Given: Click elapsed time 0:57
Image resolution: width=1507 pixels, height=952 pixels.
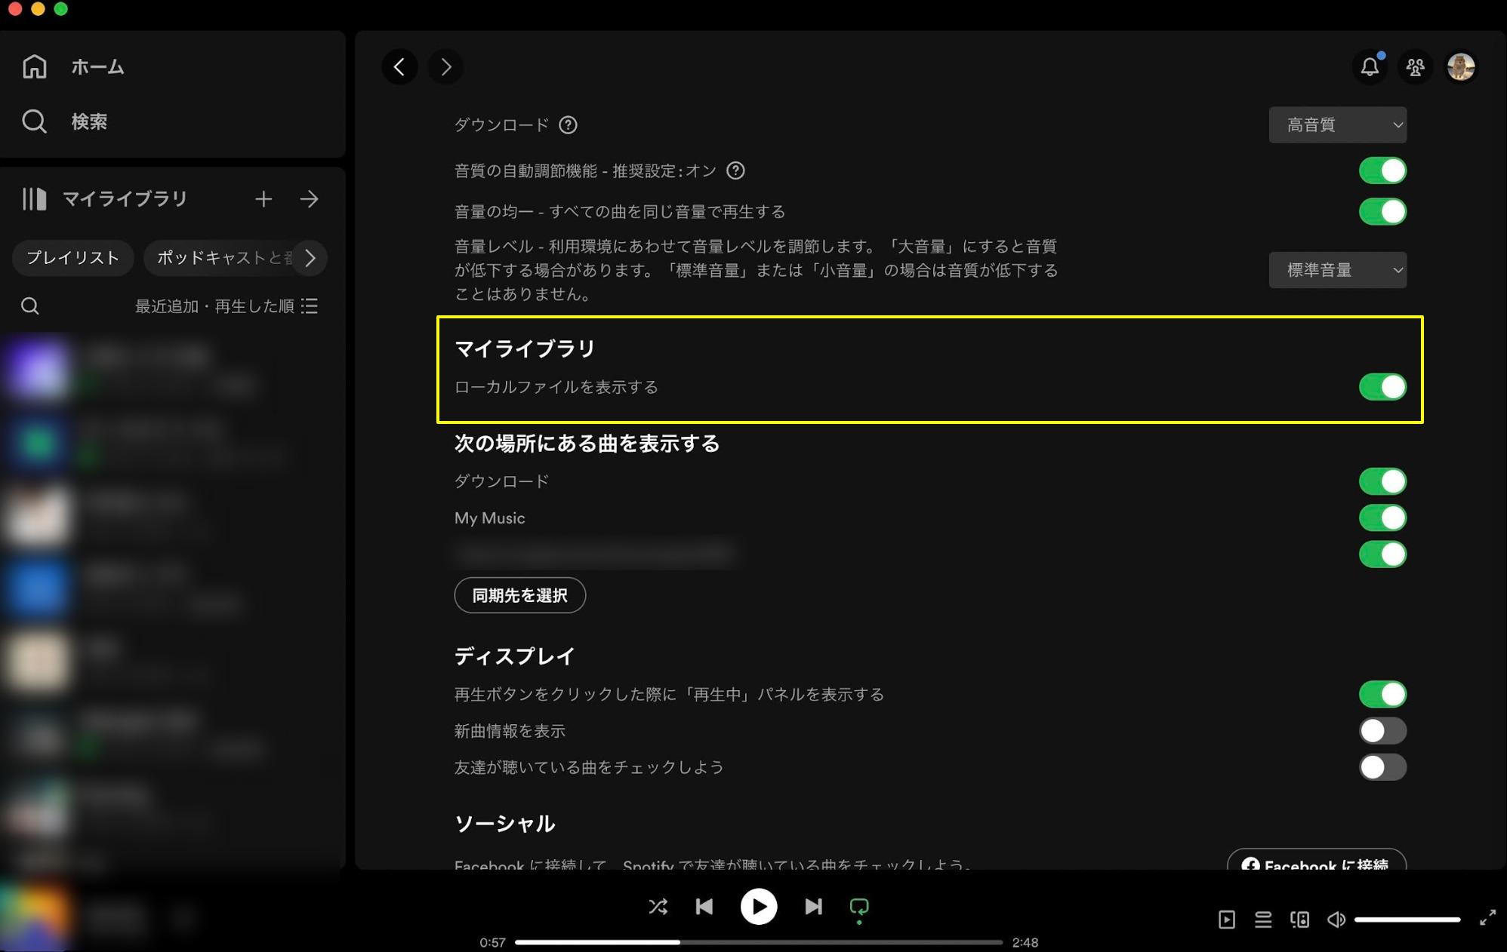Looking at the screenshot, I should click(x=492, y=942).
